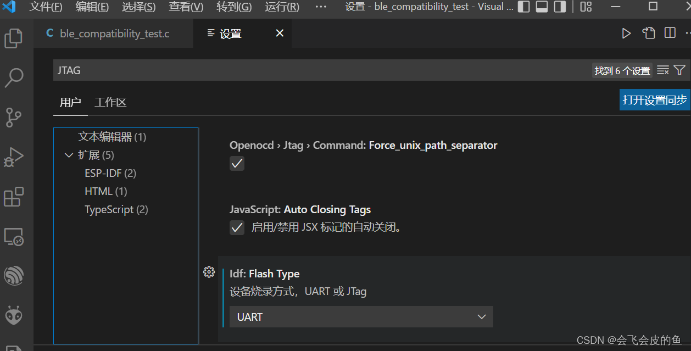Select the 设置 editor tab
This screenshot has width=691, height=351.
[x=242, y=34]
